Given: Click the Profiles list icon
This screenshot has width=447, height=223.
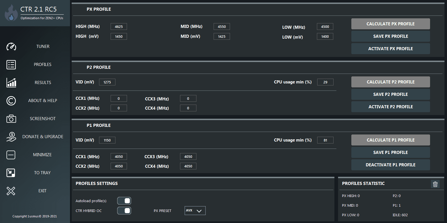Looking at the screenshot, I should (11, 65).
